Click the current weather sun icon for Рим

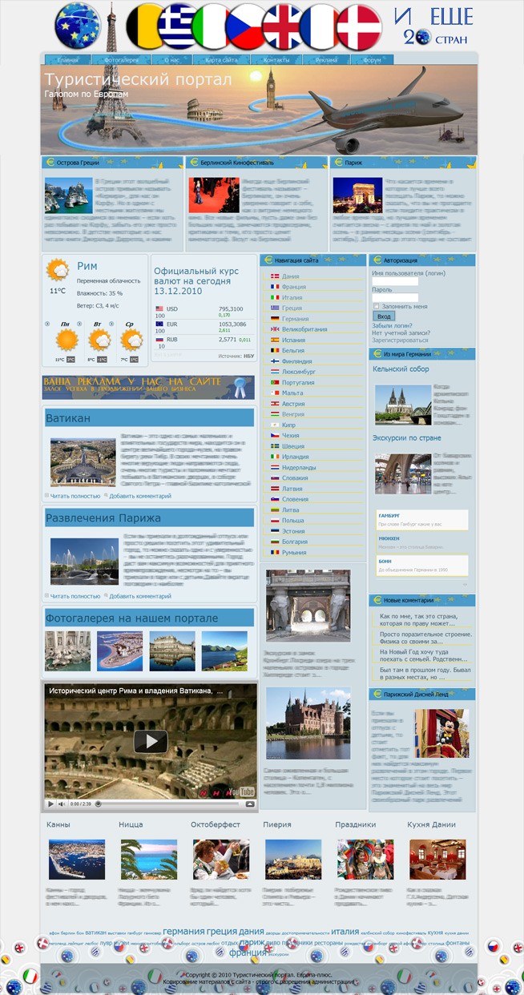coord(58,270)
